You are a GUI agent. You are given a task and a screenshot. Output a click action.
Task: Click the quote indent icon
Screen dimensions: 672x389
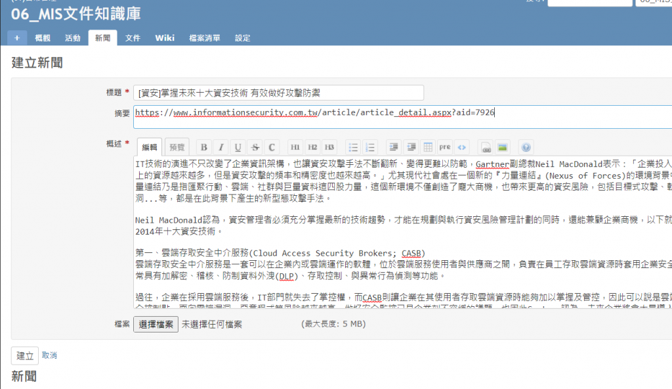click(394, 147)
